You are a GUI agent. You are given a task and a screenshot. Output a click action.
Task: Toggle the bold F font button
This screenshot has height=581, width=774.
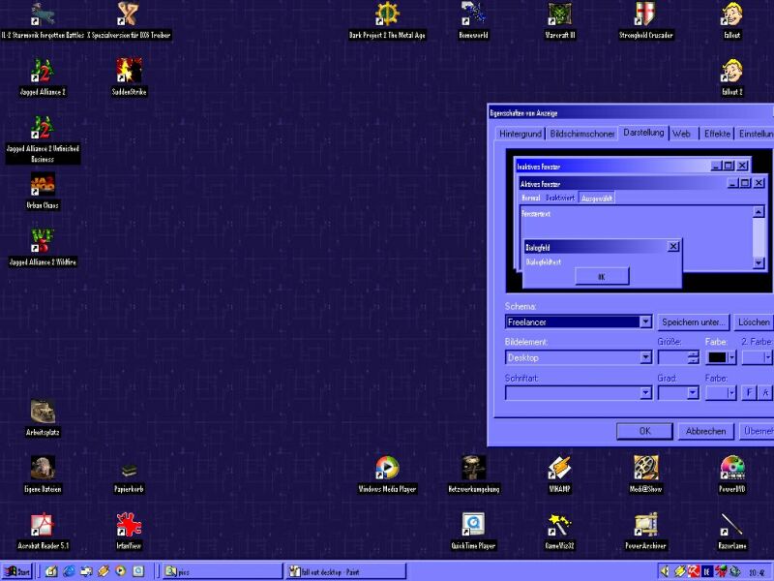point(748,392)
